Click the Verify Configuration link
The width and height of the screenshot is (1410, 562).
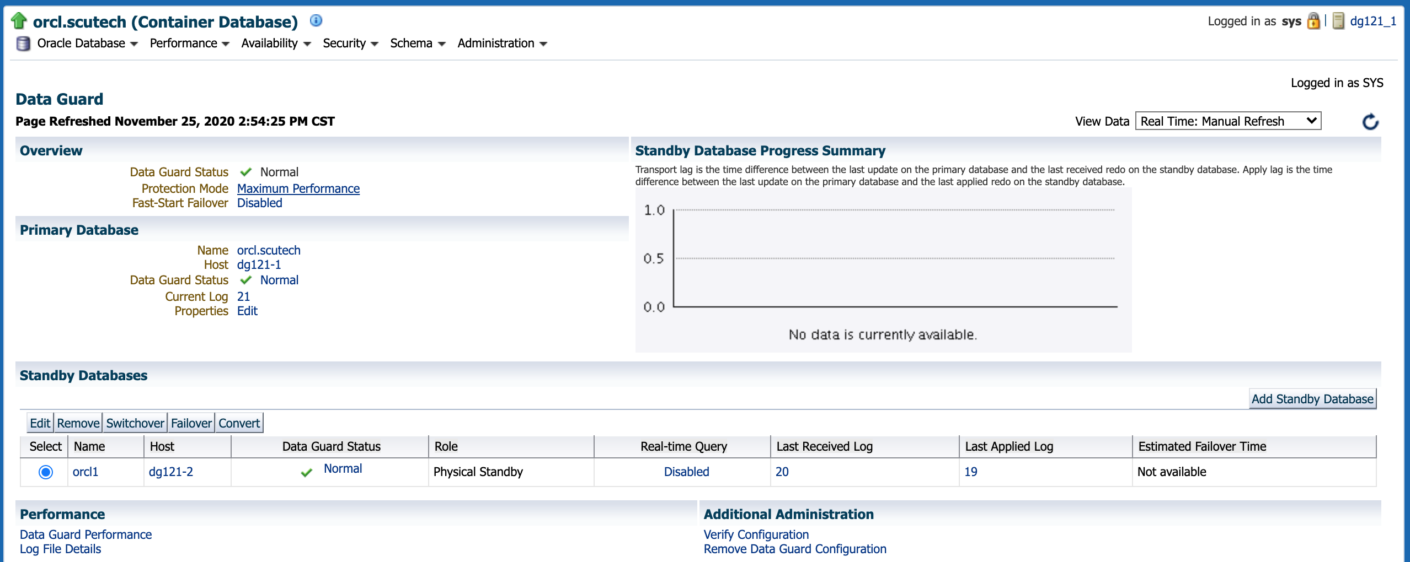(x=756, y=534)
